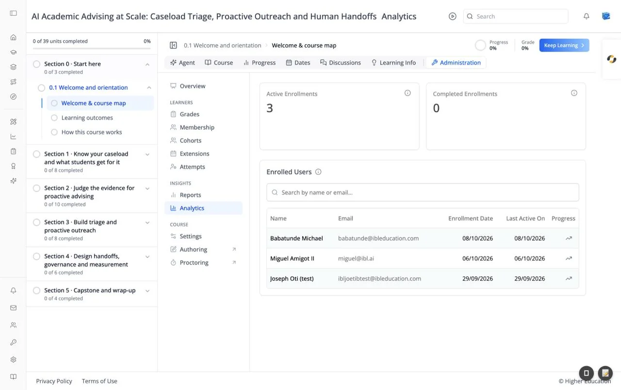The width and height of the screenshot is (621, 390).
Task: Click info icon on Active Enrollments card
Action: 408,93
